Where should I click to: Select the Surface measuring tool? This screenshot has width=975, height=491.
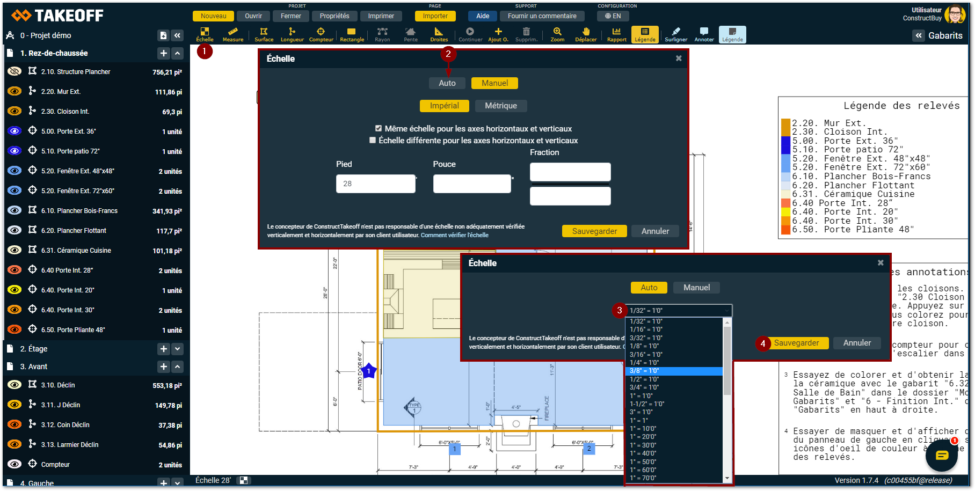coord(264,34)
